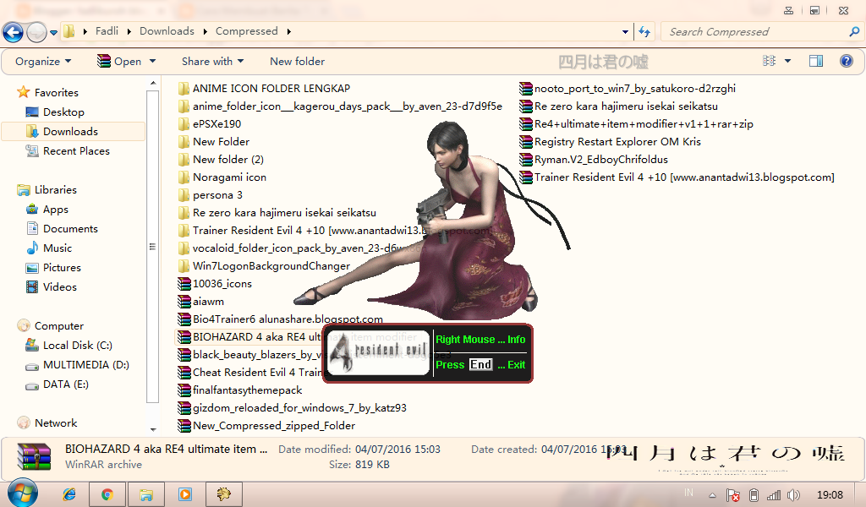Image resolution: width=866 pixels, height=507 pixels.
Task: Click the Windows Start orb
Action: [22, 493]
